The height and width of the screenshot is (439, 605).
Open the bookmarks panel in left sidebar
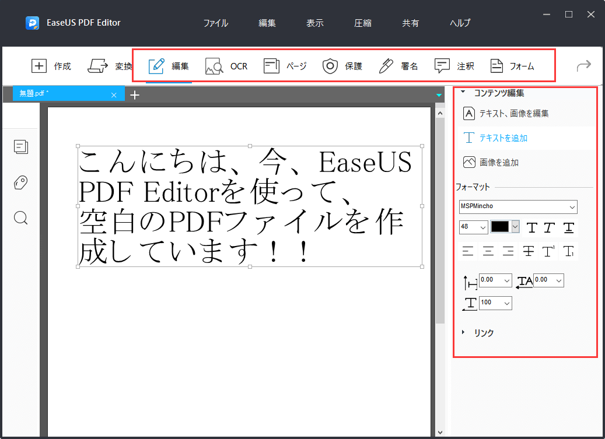[x=21, y=182]
